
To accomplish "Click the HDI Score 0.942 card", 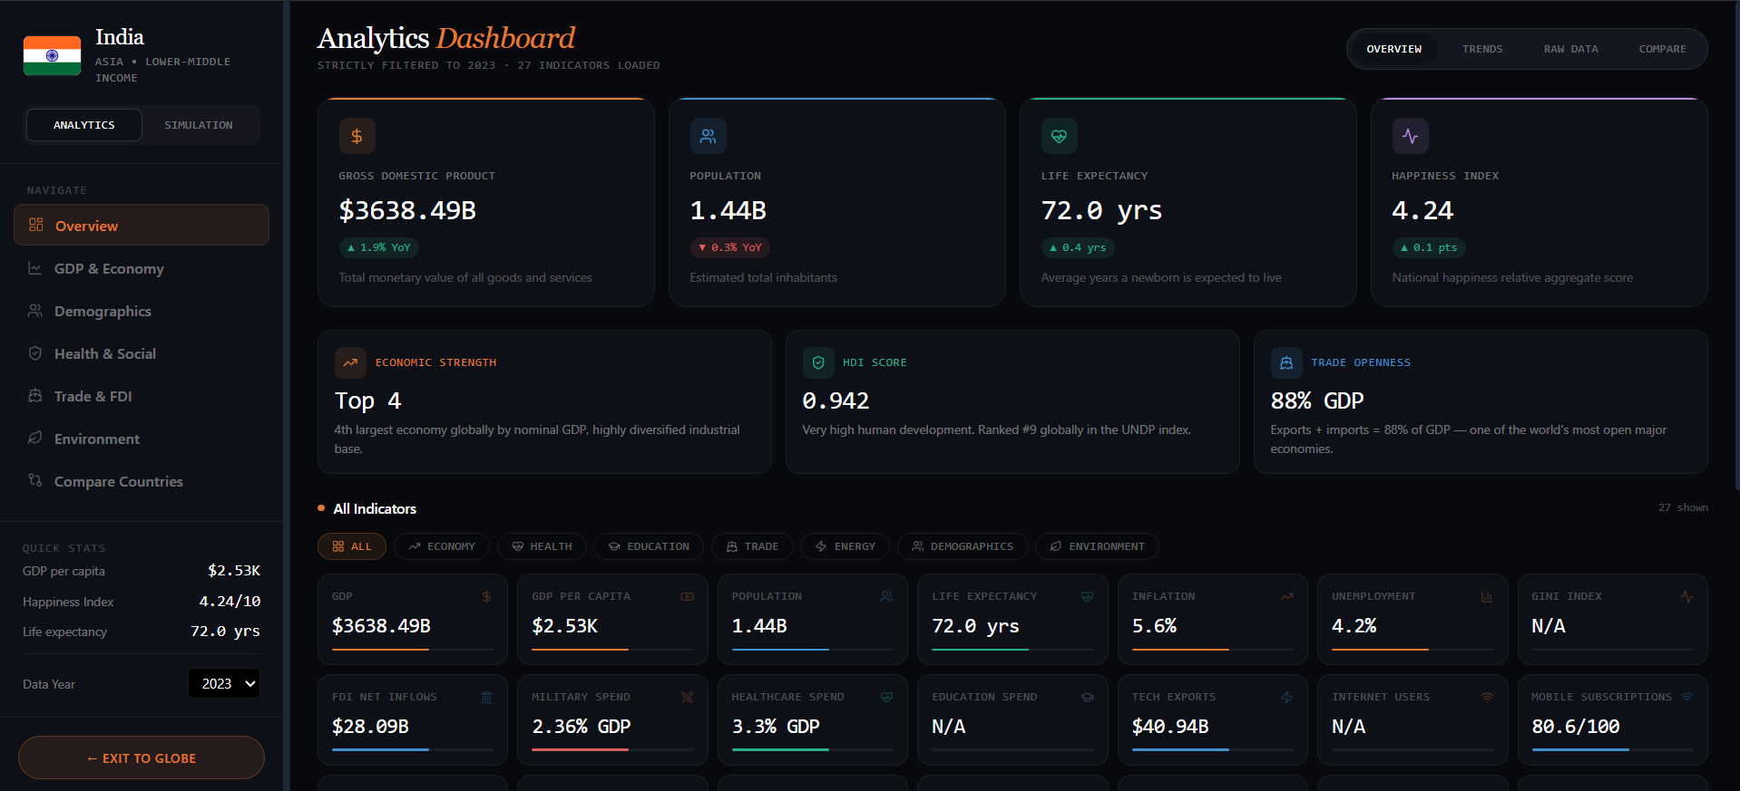I will pos(1012,401).
